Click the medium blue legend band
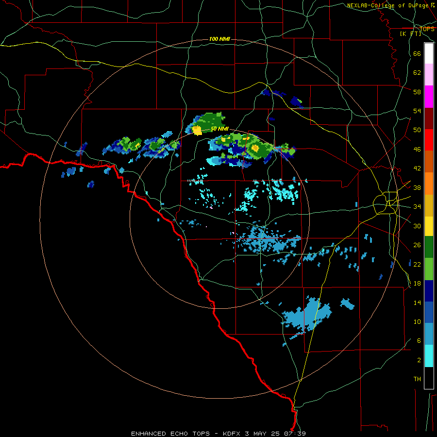The width and height of the screenshot is (437, 437). [429, 312]
